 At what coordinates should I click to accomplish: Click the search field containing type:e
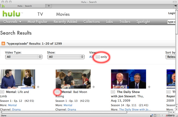point(171,22)
